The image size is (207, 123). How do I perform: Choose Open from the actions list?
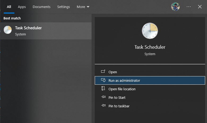click(150, 72)
